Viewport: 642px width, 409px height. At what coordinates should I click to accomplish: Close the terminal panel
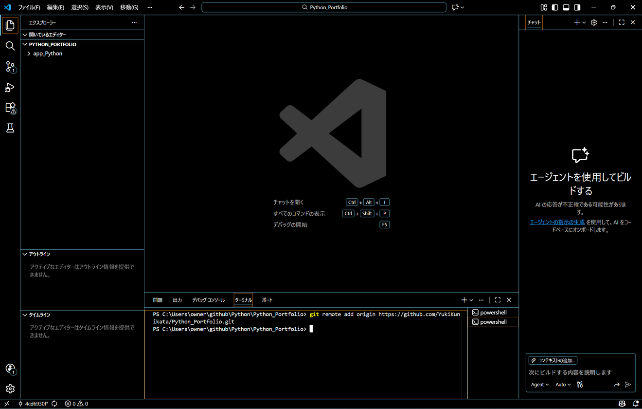click(x=509, y=300)
